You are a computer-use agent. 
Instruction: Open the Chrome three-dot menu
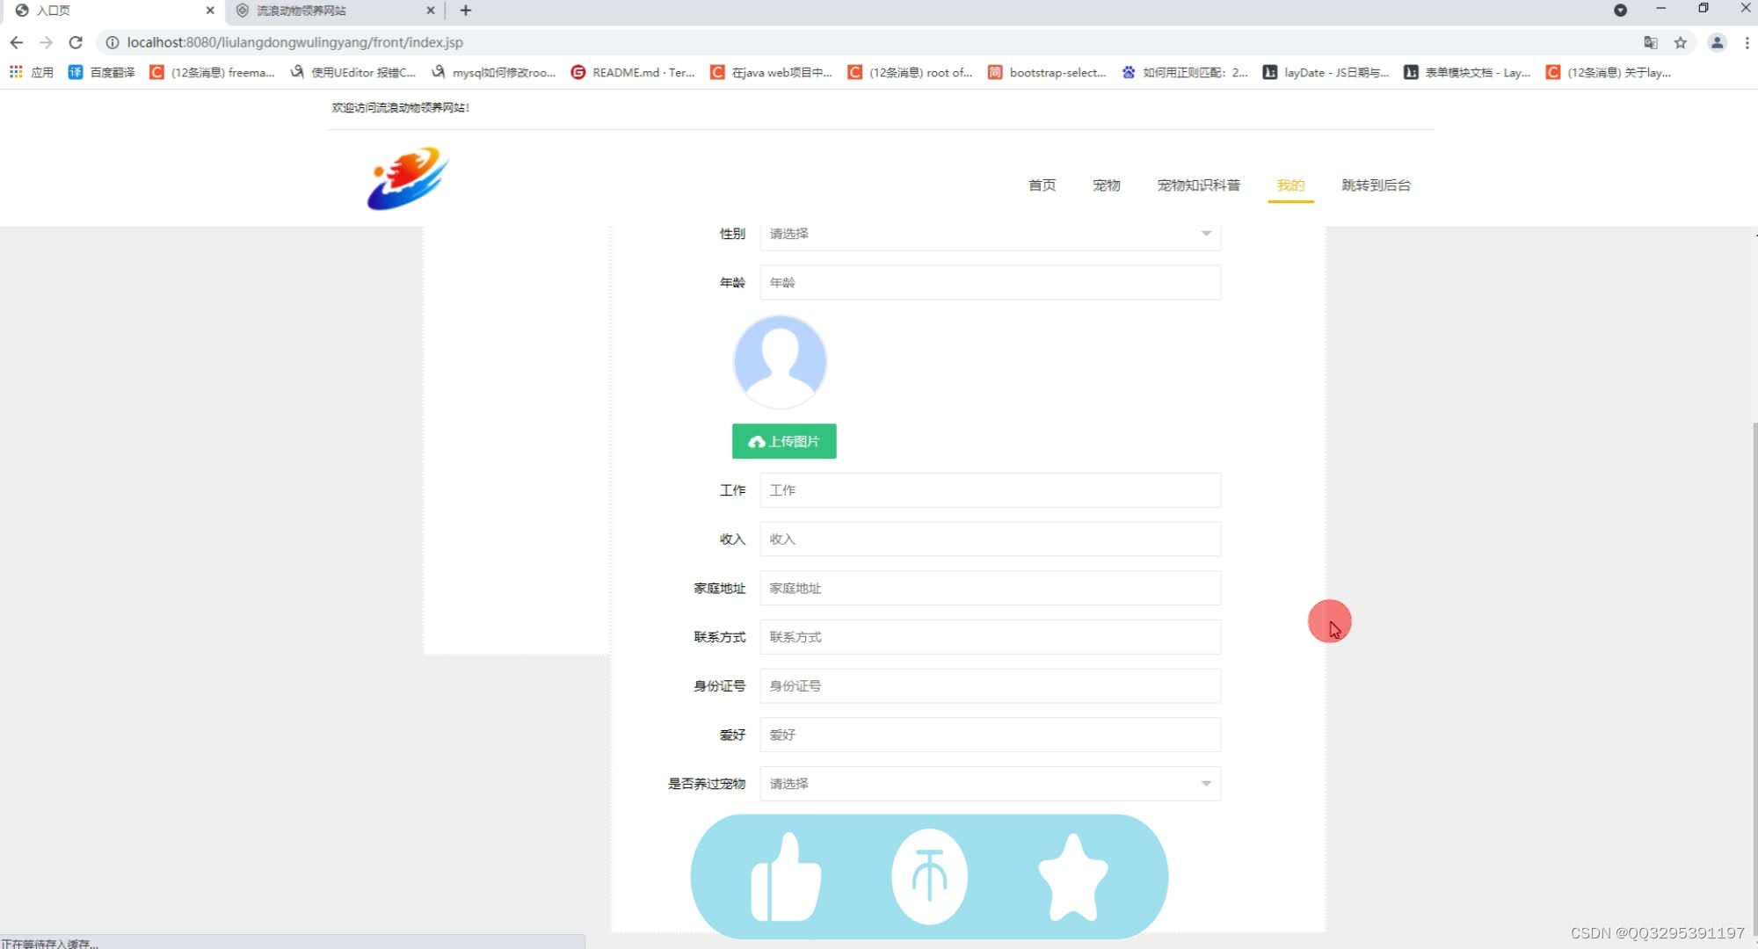tap(1747, 42)
